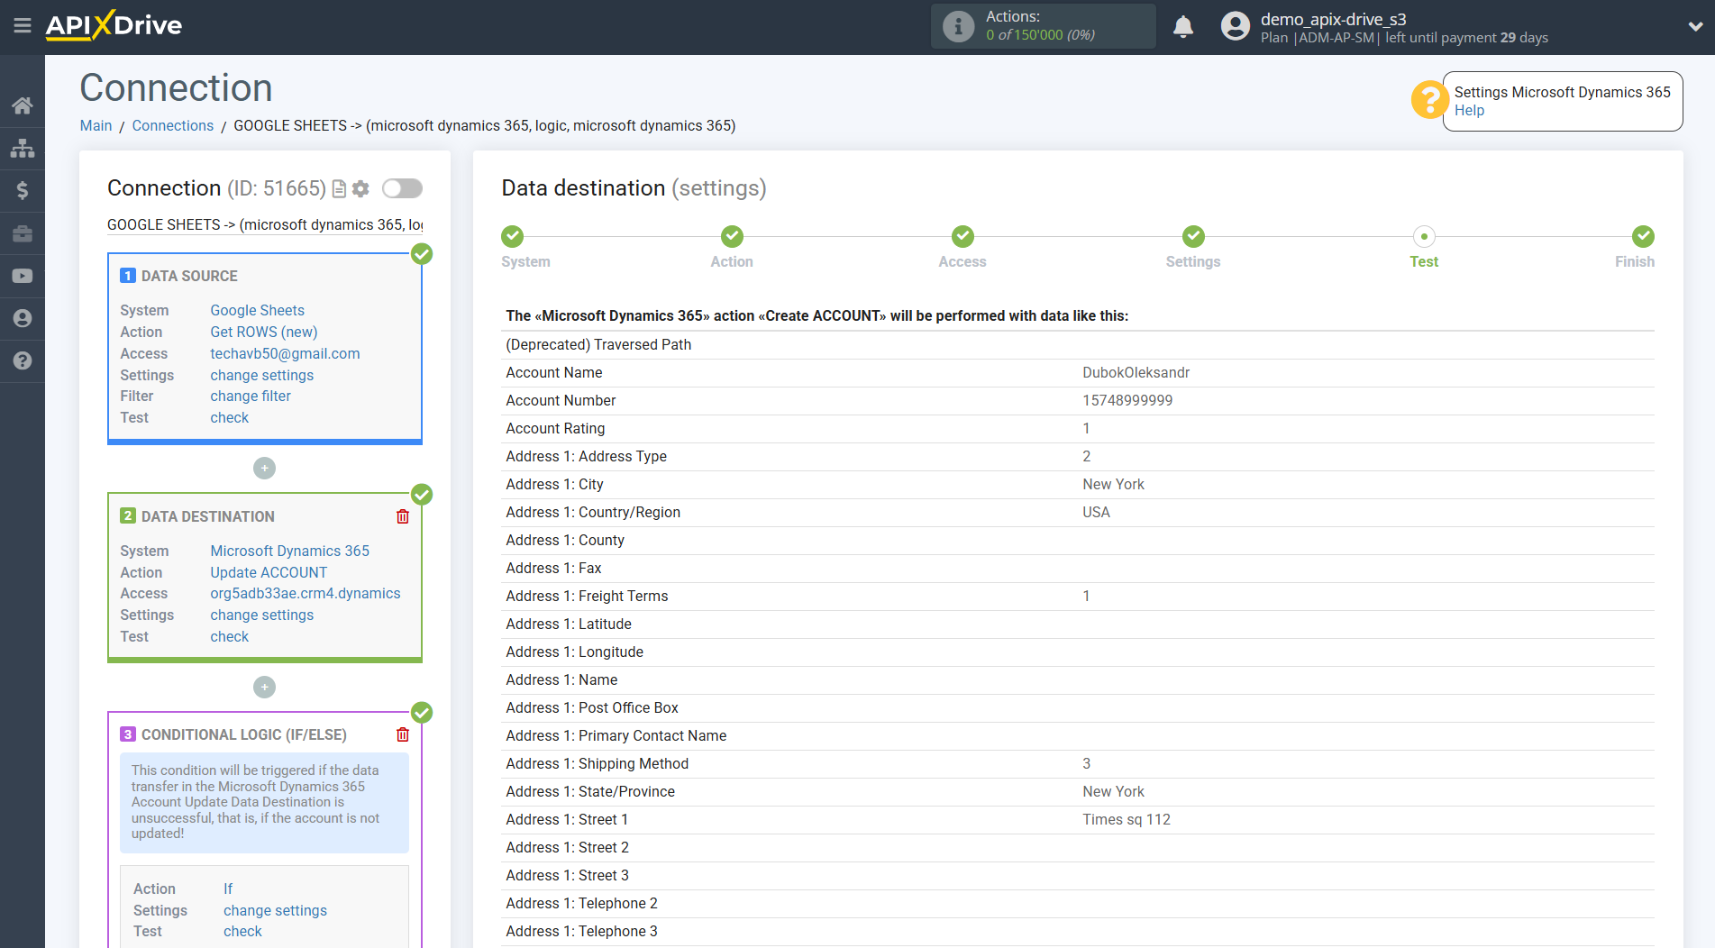Open Main breadcrumb link
Screen dimensions: 1715x948
tap(96, 125)
